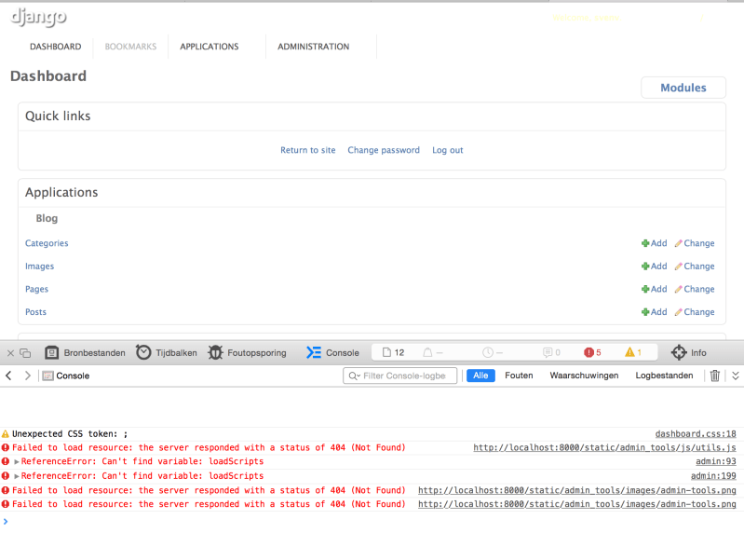Click the green plus Add icon for Pages

point(645,289)
